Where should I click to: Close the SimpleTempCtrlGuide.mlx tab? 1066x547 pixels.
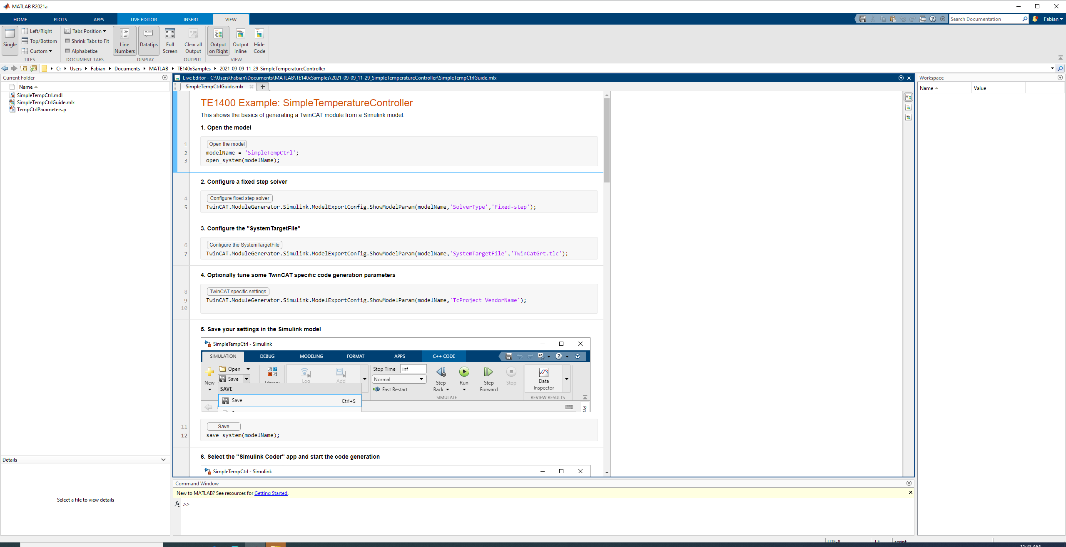tap(252, 87)
